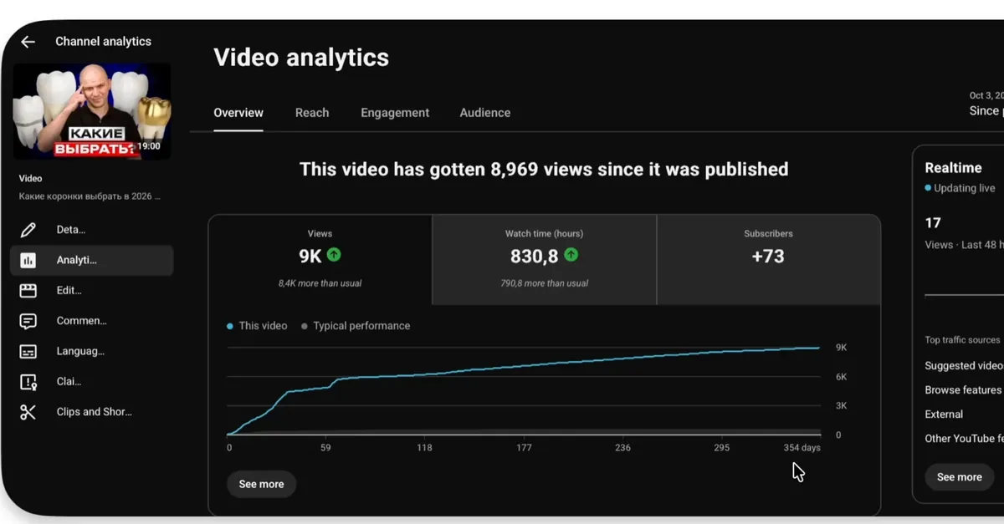Click the 9K y-axis label
The image size is (1004, 524).
pos(842,348)
